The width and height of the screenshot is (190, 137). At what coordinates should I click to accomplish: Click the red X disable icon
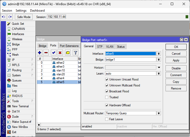click(60, 53)
